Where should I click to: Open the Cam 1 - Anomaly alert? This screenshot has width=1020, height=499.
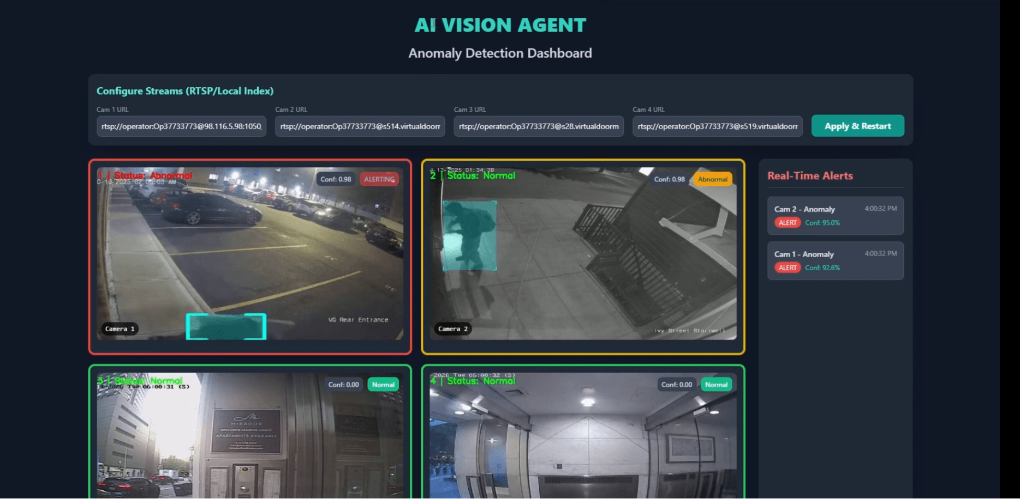click(x=835, y=261)
